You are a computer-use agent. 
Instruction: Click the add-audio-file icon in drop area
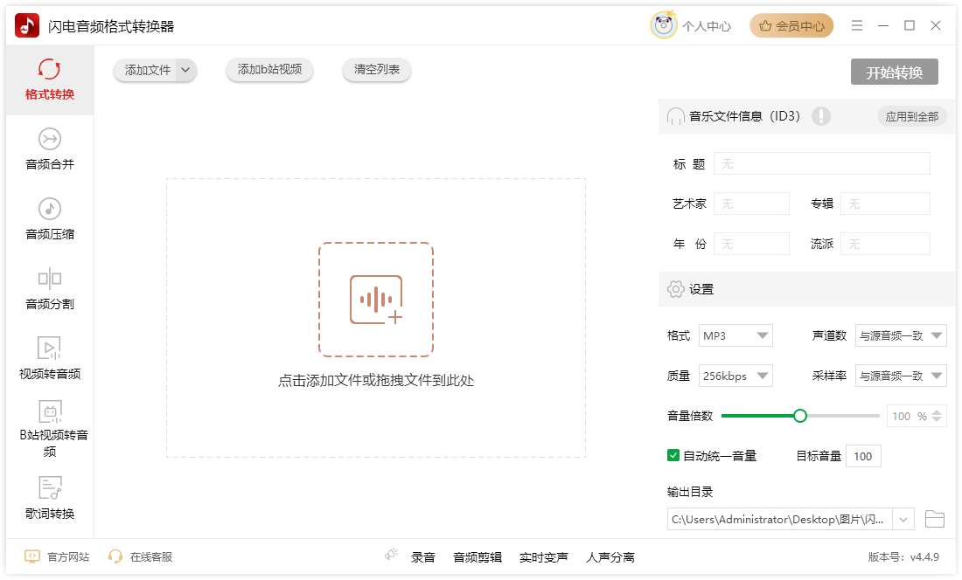point(375,300)
